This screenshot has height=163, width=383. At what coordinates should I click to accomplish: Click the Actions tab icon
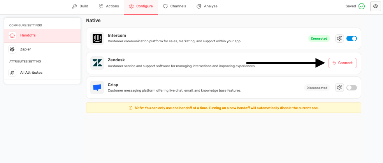coord(101,6)
